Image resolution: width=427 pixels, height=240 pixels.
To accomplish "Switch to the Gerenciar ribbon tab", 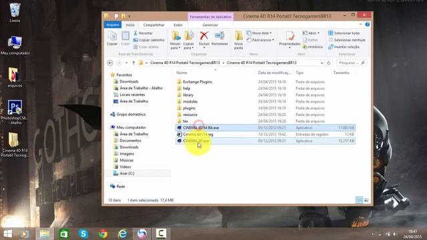I will (x=210, y=25).
